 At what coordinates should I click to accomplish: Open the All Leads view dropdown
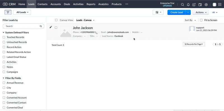[22, 12]
